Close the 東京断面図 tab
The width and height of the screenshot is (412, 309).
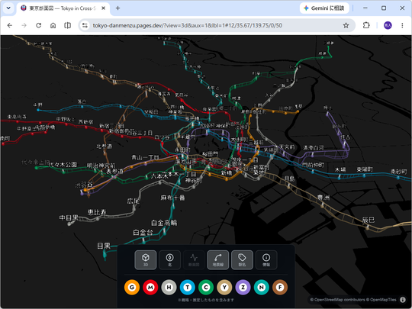pyautogui.click(x=104, y=8)
